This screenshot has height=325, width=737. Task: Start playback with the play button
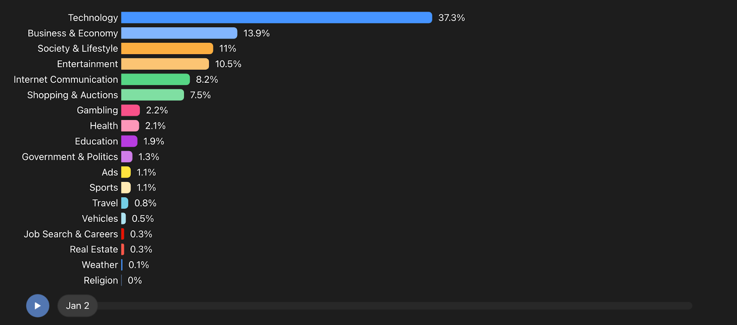(38, 306)
